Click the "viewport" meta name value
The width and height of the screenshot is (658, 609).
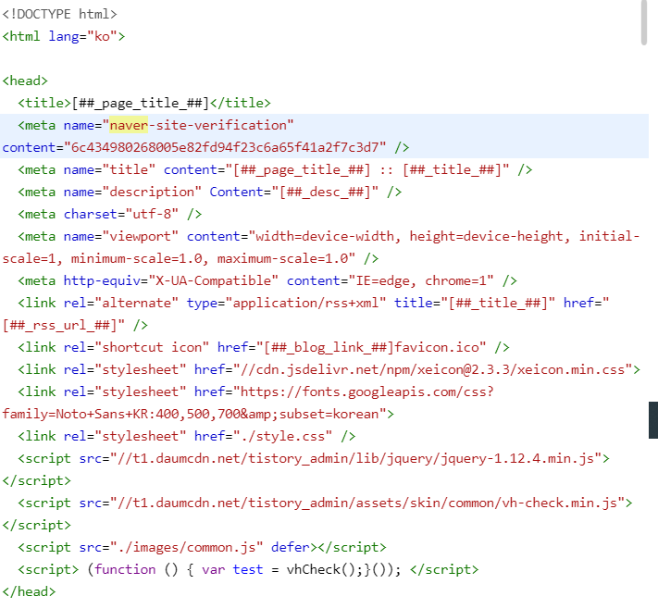point(140,237)
